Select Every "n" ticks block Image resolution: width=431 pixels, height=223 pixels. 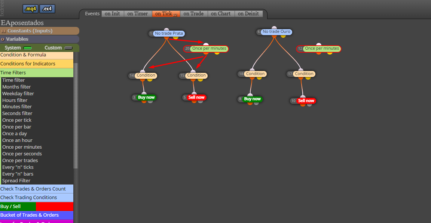pos(18,167)
